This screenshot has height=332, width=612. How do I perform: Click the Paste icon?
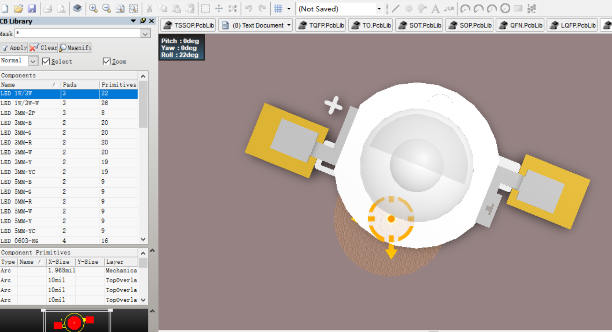176,8
